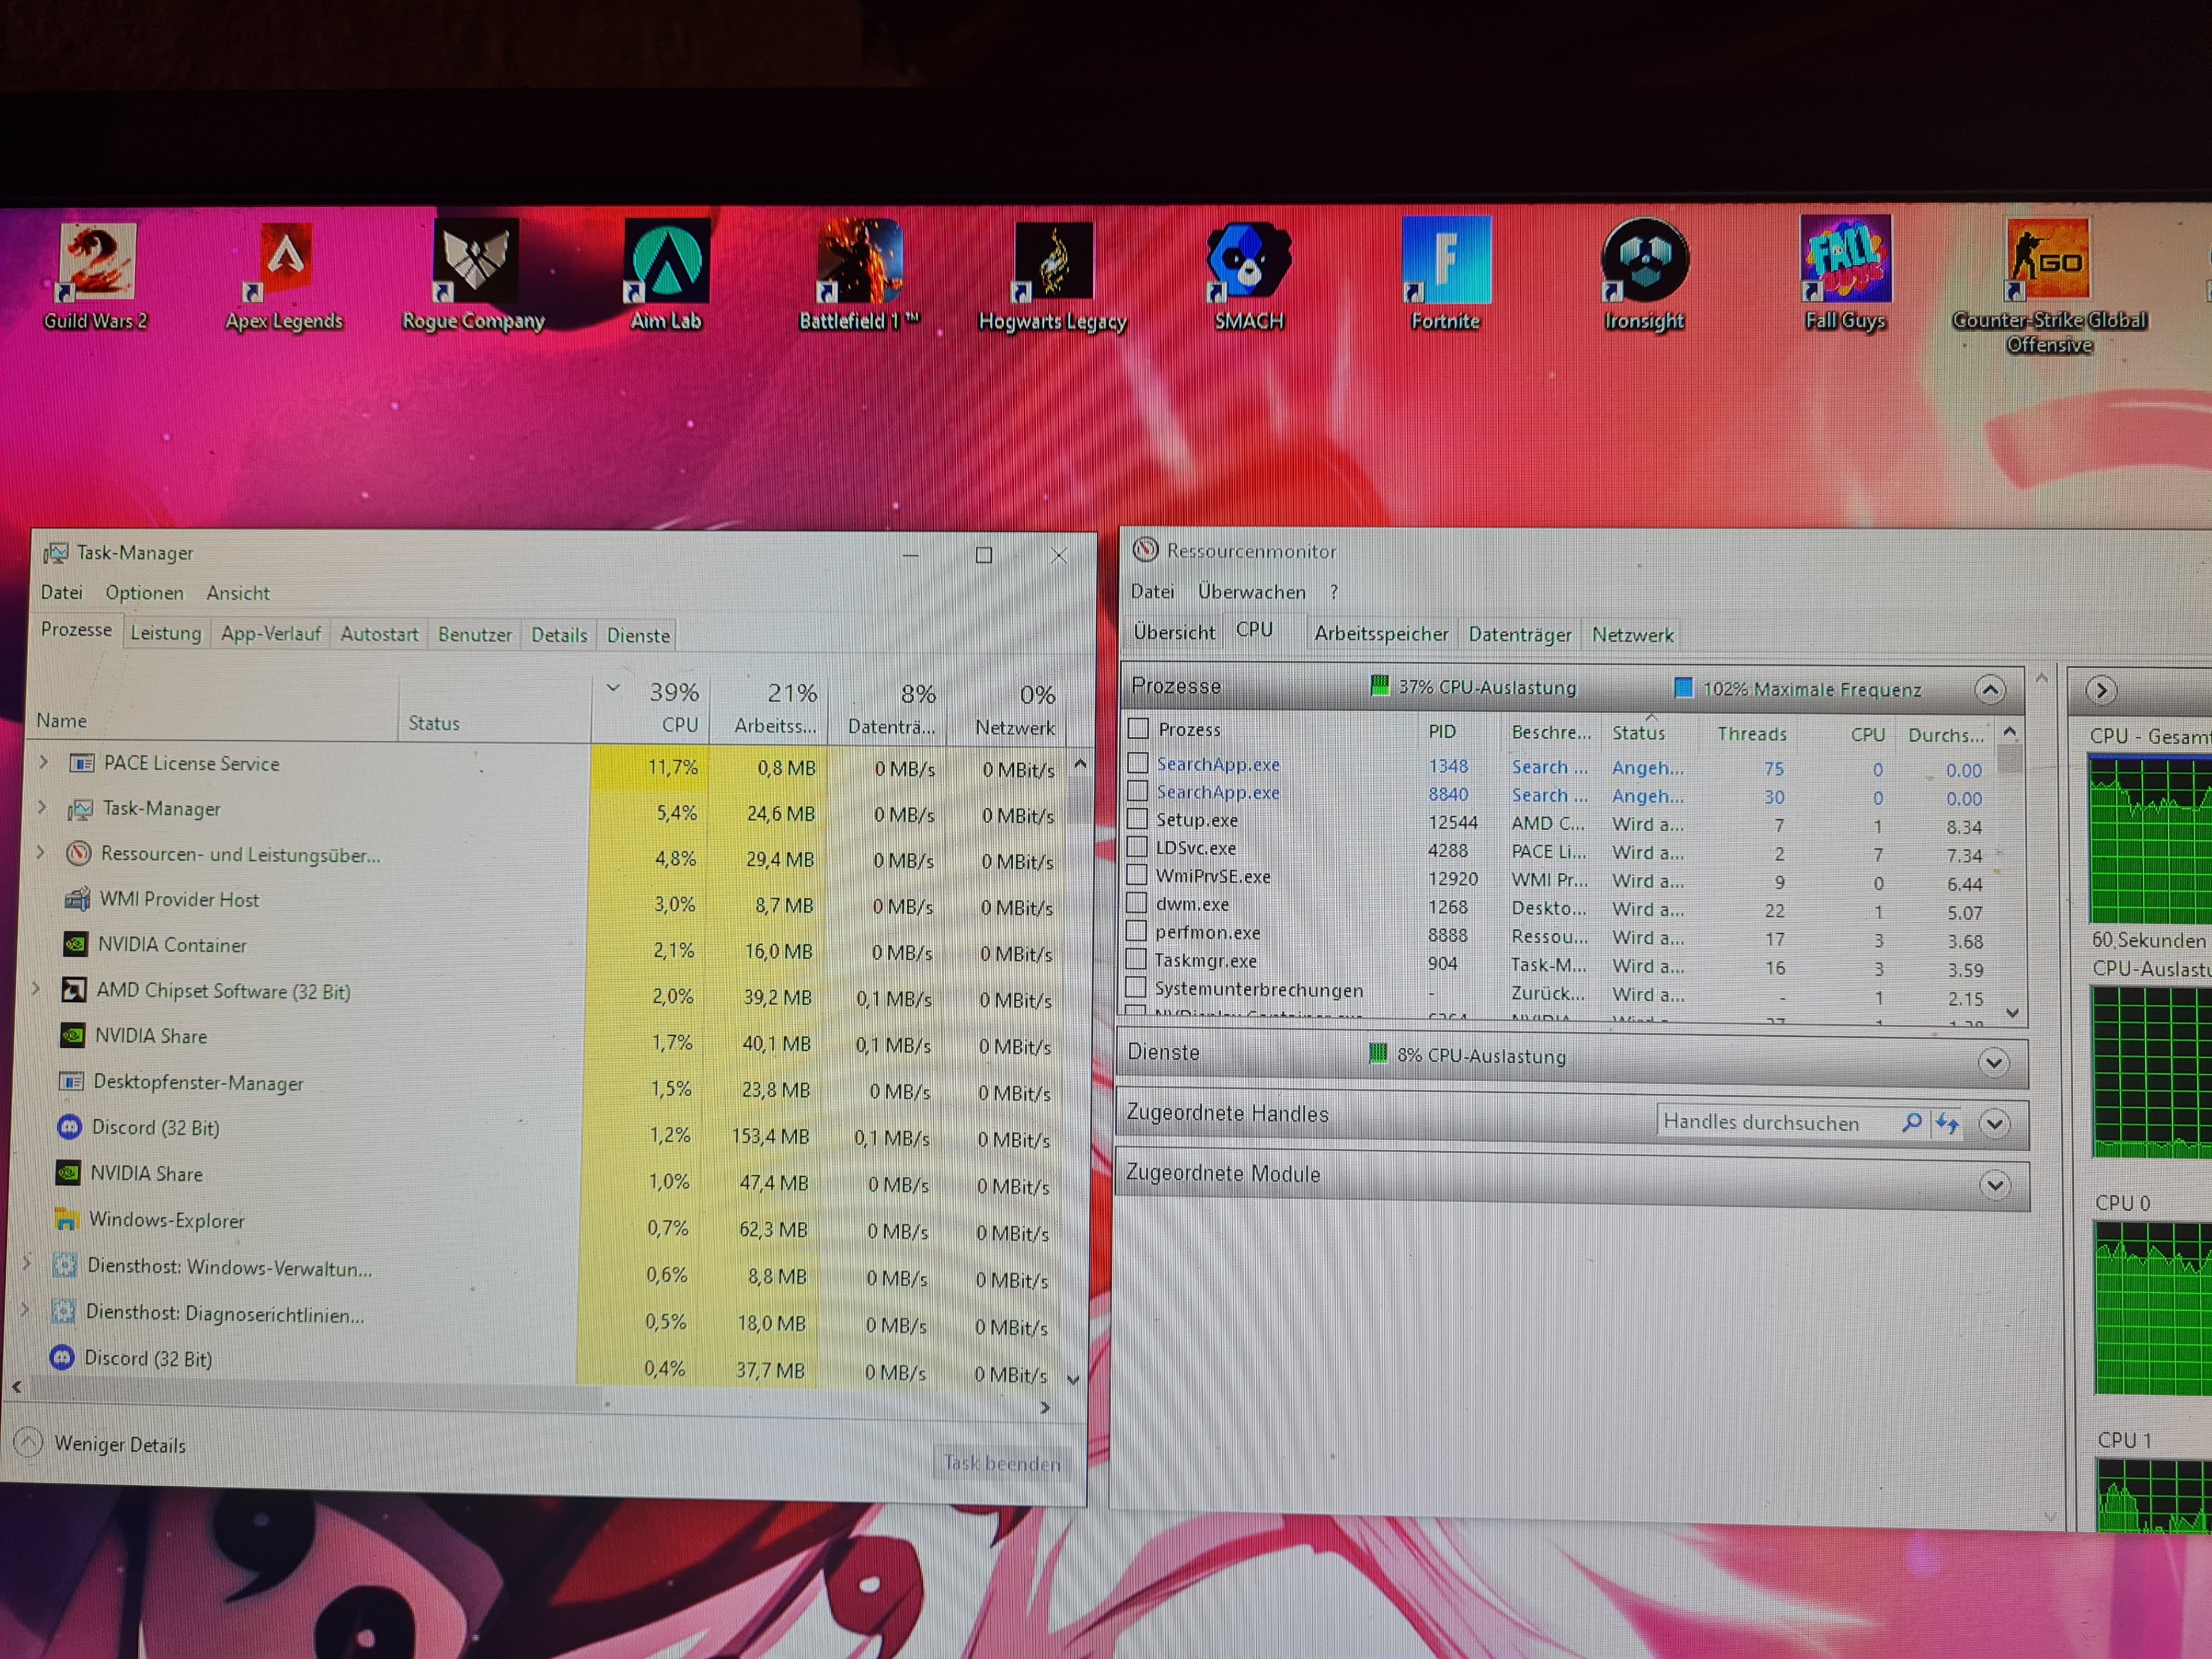Open the Hogwarts Legacy shortcut

1052,262
